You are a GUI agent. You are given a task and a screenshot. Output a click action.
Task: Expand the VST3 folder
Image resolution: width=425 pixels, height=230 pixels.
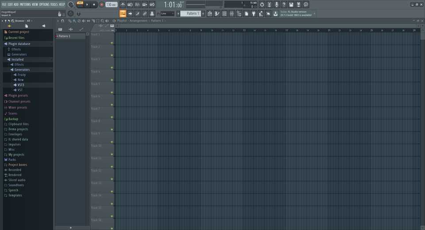point(19,85)
